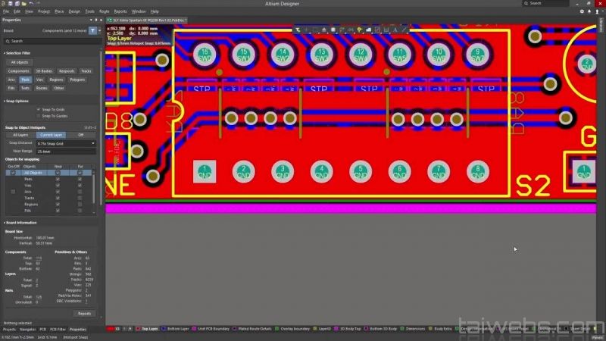Enable the Snap To Grids checkbox
606x341 pixels.
click(x=39, y=109)
